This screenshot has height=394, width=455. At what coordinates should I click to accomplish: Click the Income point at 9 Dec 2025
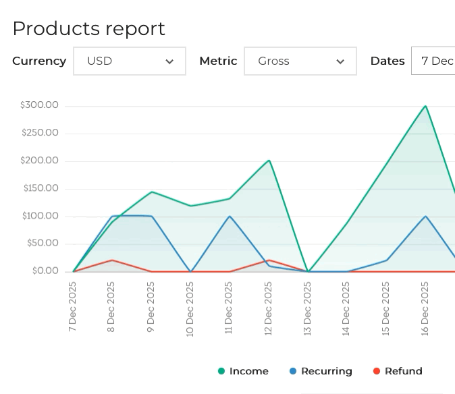coord(151,192)
